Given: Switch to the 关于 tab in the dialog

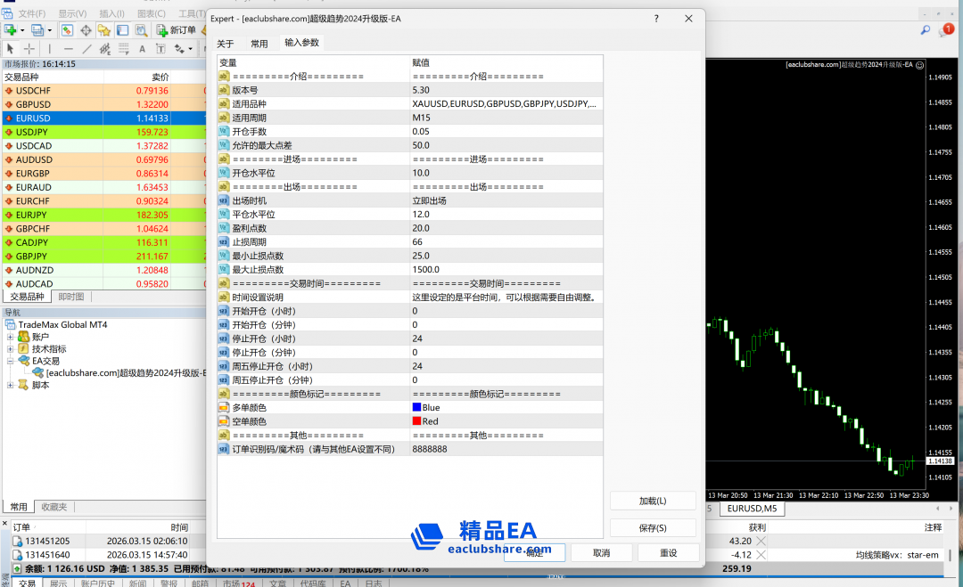Looking at the screenshot, I should coord(226,43).
